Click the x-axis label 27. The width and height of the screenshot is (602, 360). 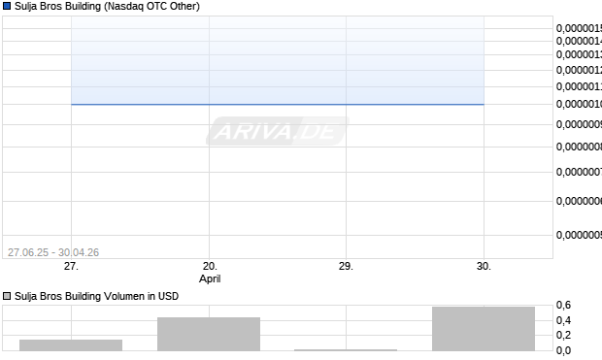pyautogui.click(x=71, y=266)
